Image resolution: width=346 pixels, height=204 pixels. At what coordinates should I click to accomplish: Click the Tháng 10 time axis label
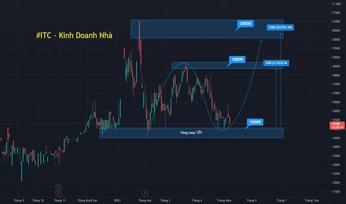point(38,200)
